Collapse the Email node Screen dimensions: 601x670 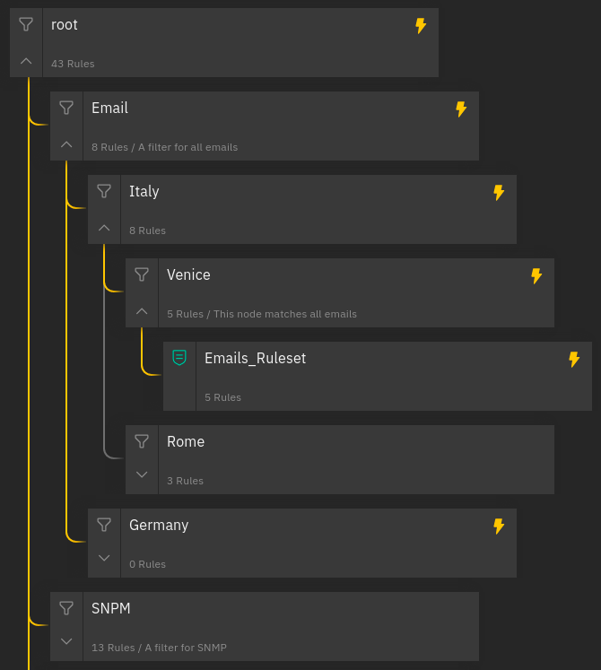click(66, 144)
